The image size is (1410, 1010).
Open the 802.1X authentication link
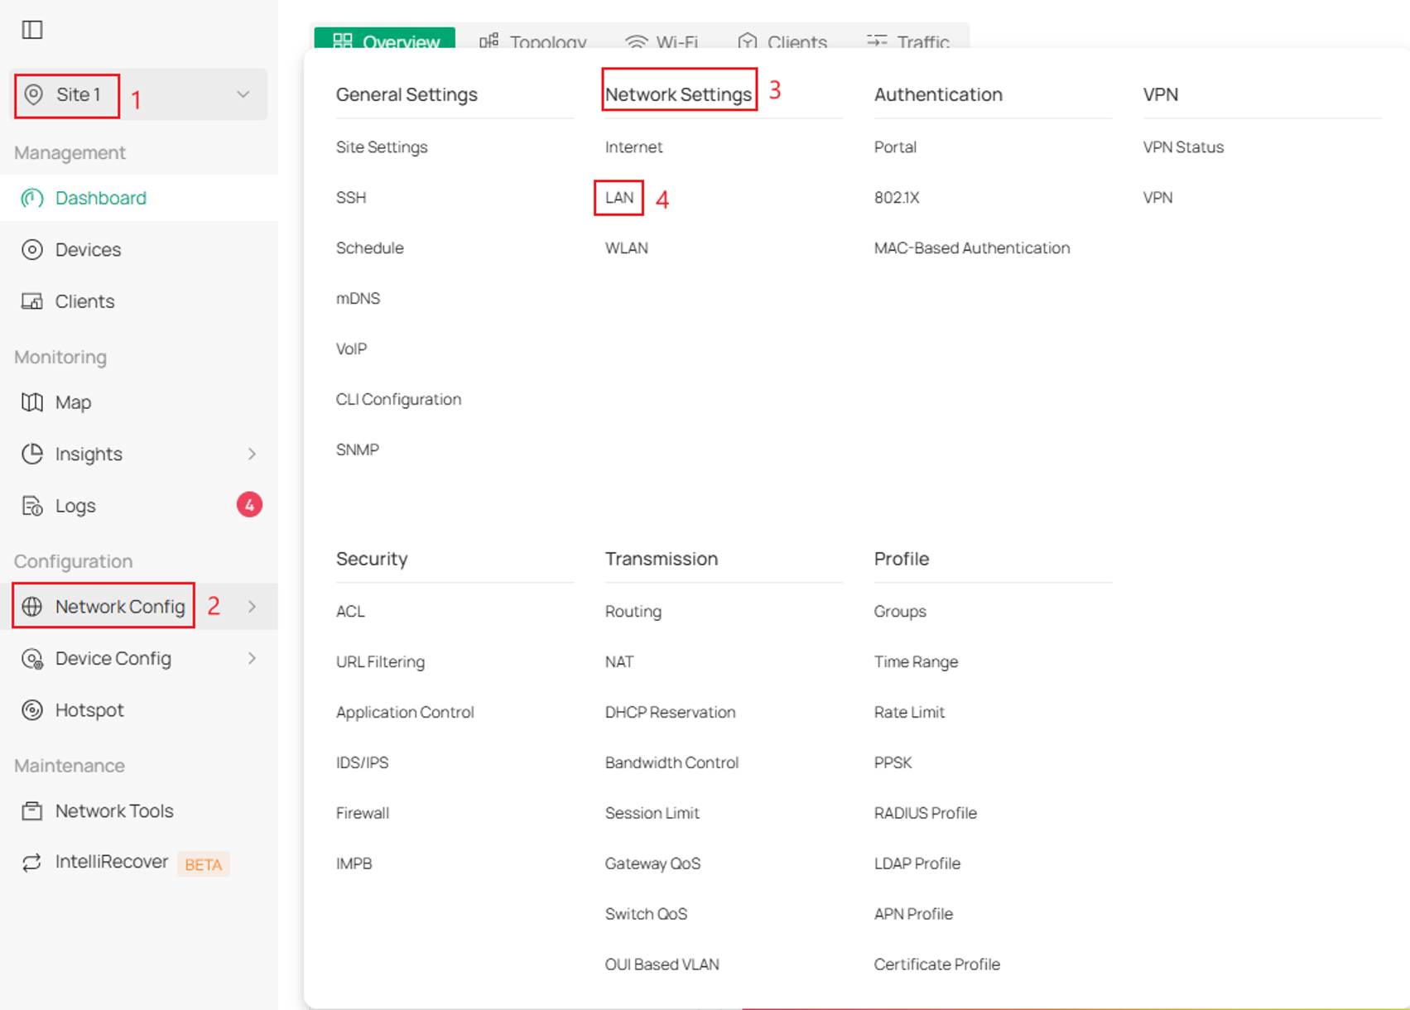click(x=897, y=198)
